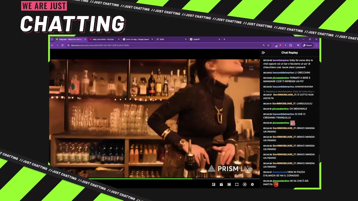
Task: Open the zoom magnifier in address bar
Action: pyautogui.click(x=263, y=45)
